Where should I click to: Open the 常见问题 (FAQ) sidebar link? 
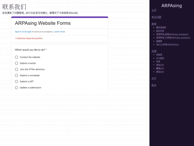[156, 17]
